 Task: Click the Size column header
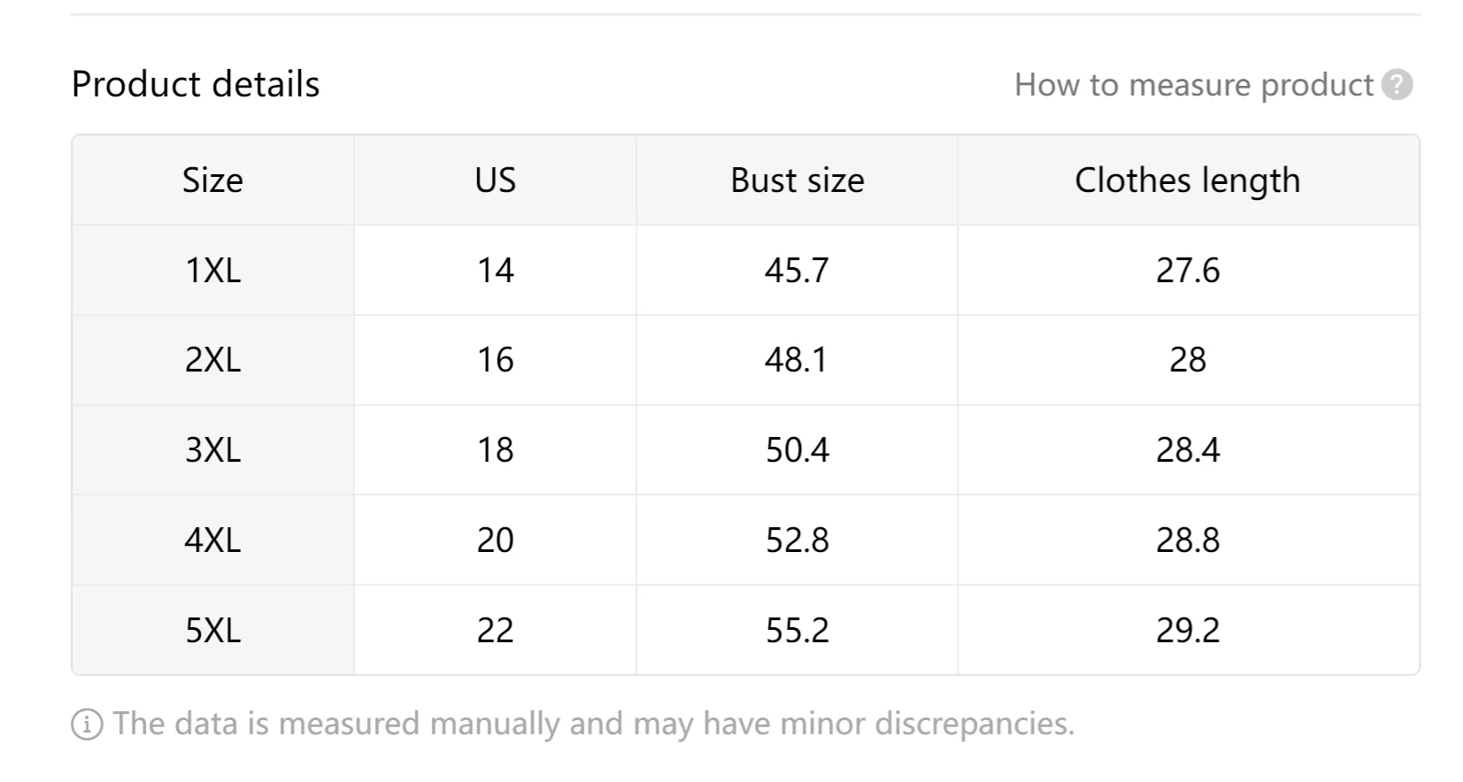(212, 180)
